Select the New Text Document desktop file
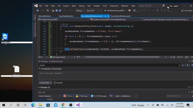193x108 pixels. pos(17,71)
